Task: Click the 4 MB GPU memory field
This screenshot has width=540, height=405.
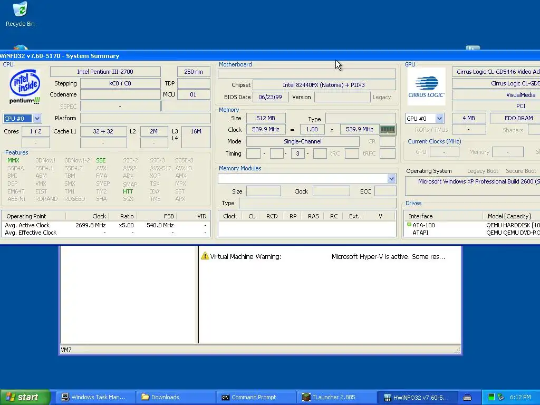Action: pos(469,118)
